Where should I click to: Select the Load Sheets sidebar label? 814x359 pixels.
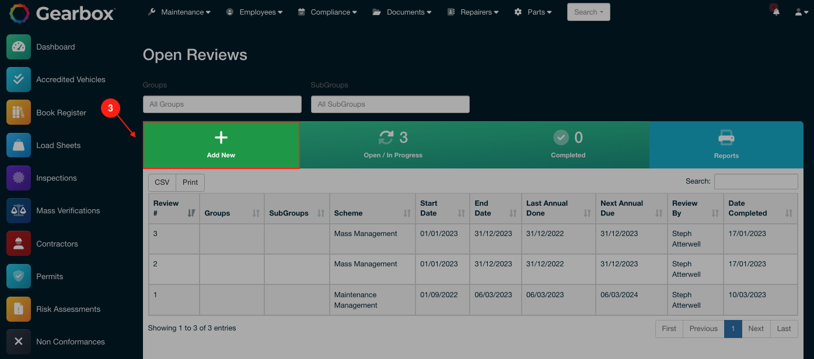58,145
